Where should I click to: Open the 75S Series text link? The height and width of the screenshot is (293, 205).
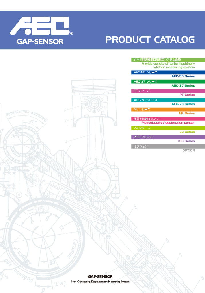(186, 141)
